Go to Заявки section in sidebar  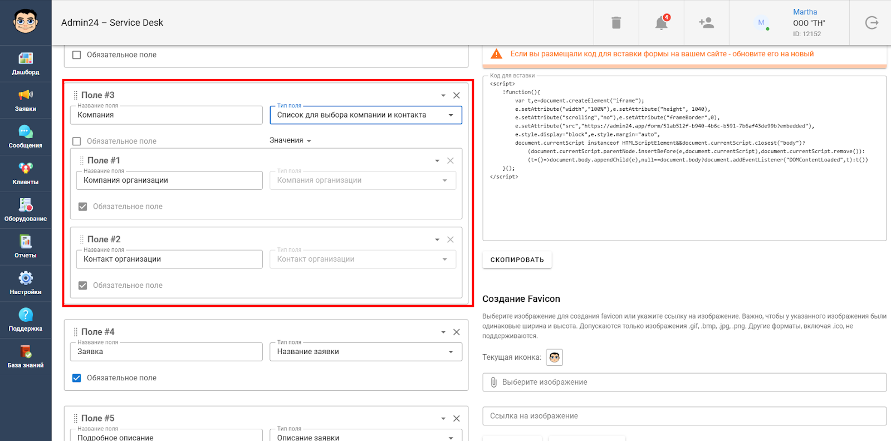26,100
